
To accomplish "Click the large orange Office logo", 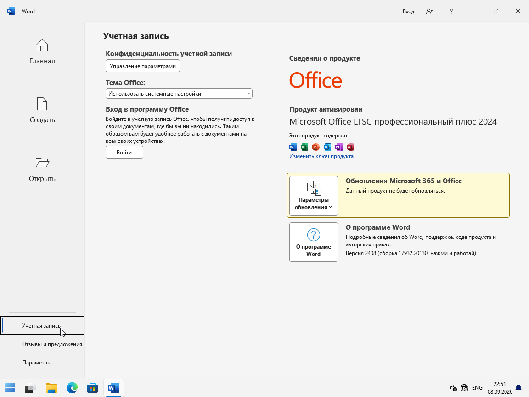I will pyautogui.click(x=315, y=80).
